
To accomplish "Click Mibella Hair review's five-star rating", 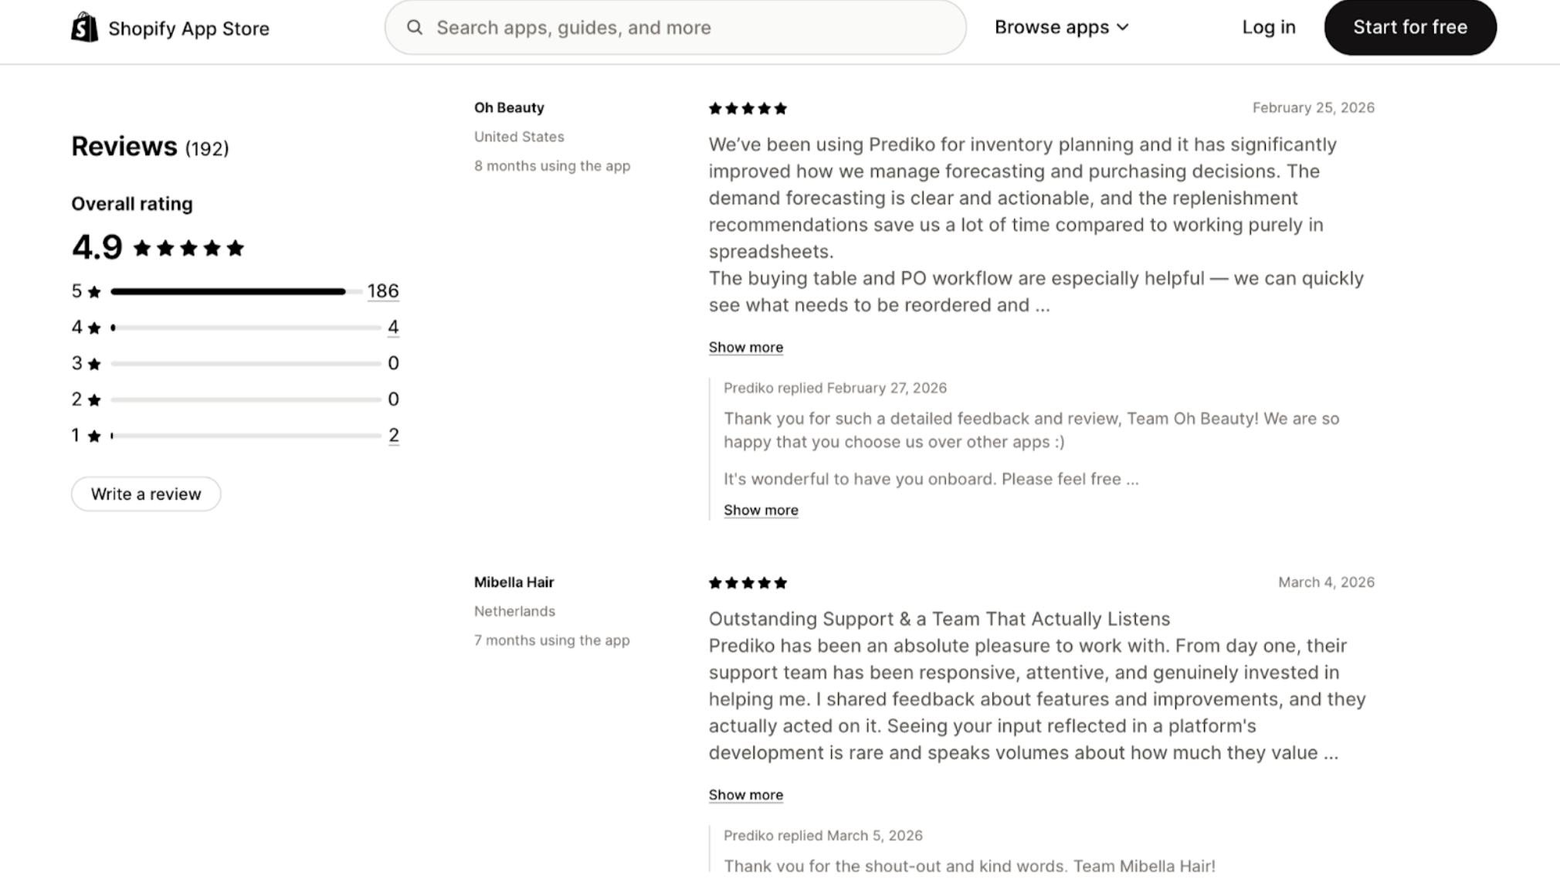I will 748,583.
